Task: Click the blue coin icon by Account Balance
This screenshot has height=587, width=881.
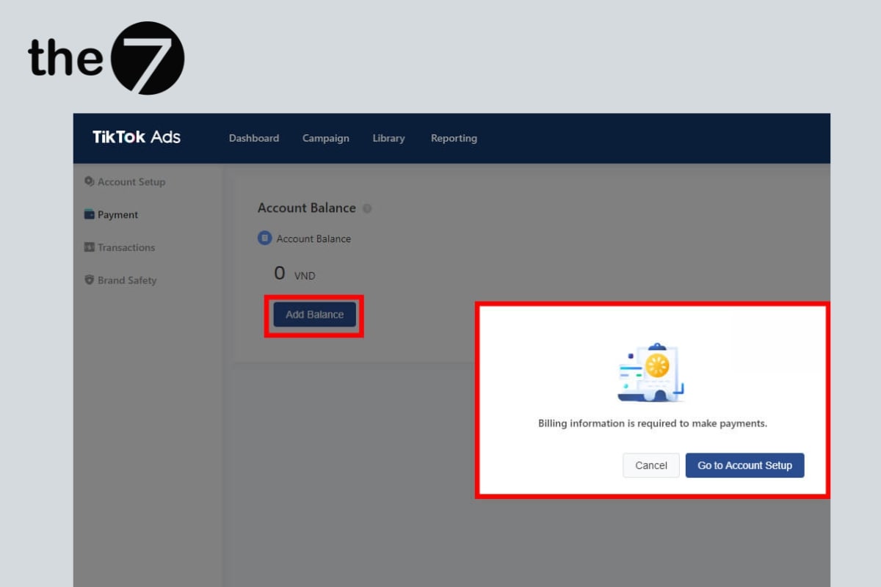Action: click(x=265, y=238)
